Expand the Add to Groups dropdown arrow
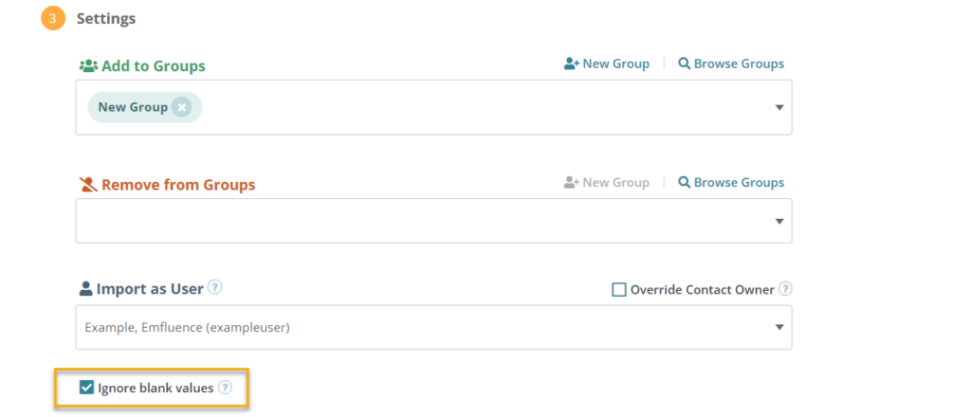 pos(779,108)
